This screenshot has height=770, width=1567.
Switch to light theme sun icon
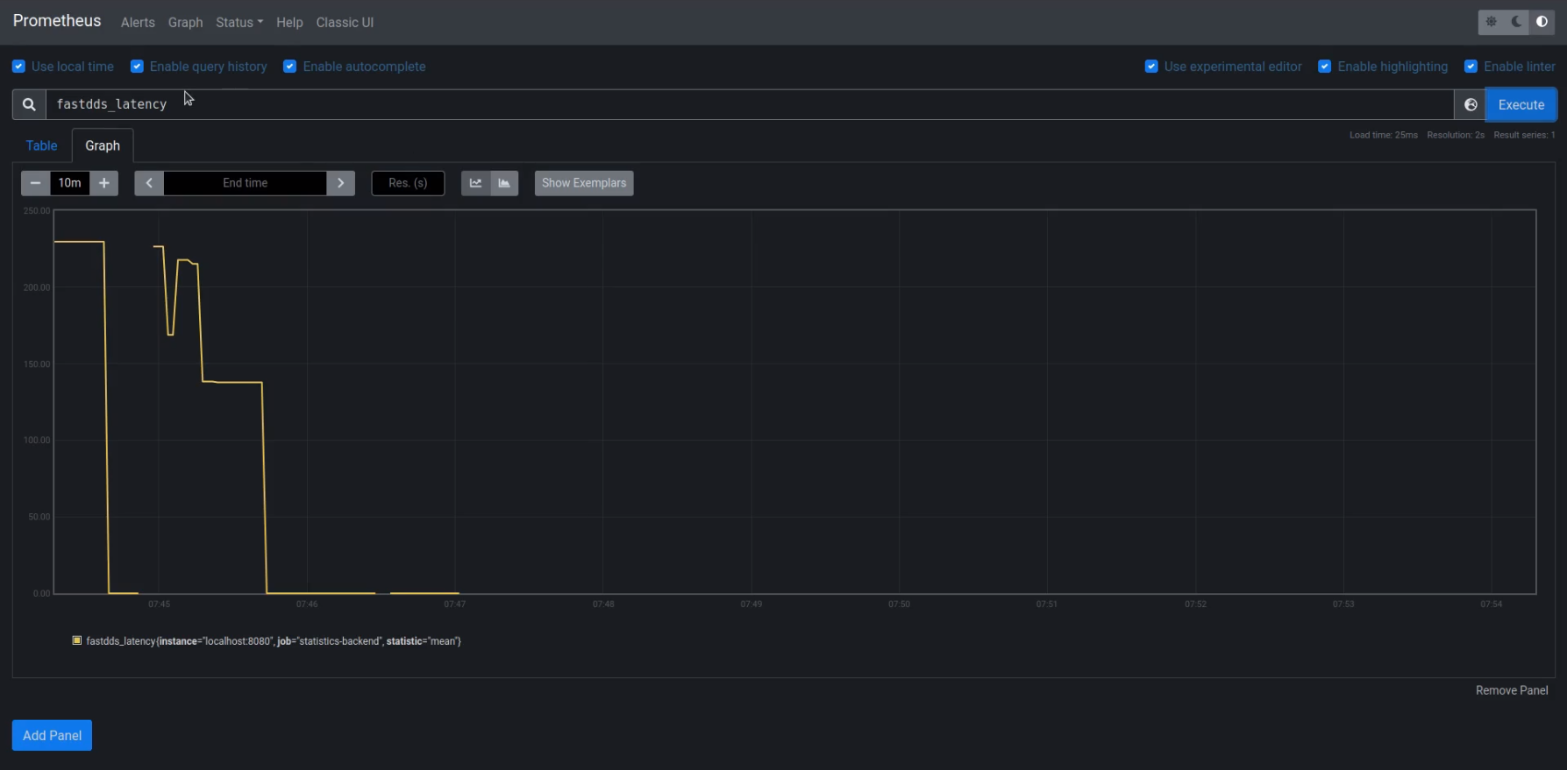coord(1491,22)
